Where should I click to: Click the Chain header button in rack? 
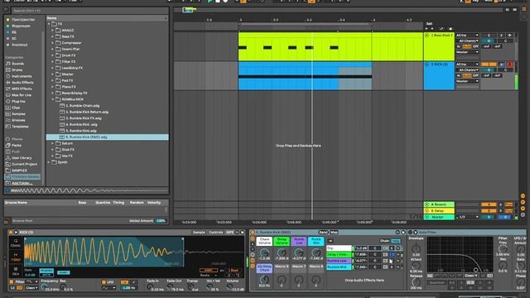tap(384, 241)
